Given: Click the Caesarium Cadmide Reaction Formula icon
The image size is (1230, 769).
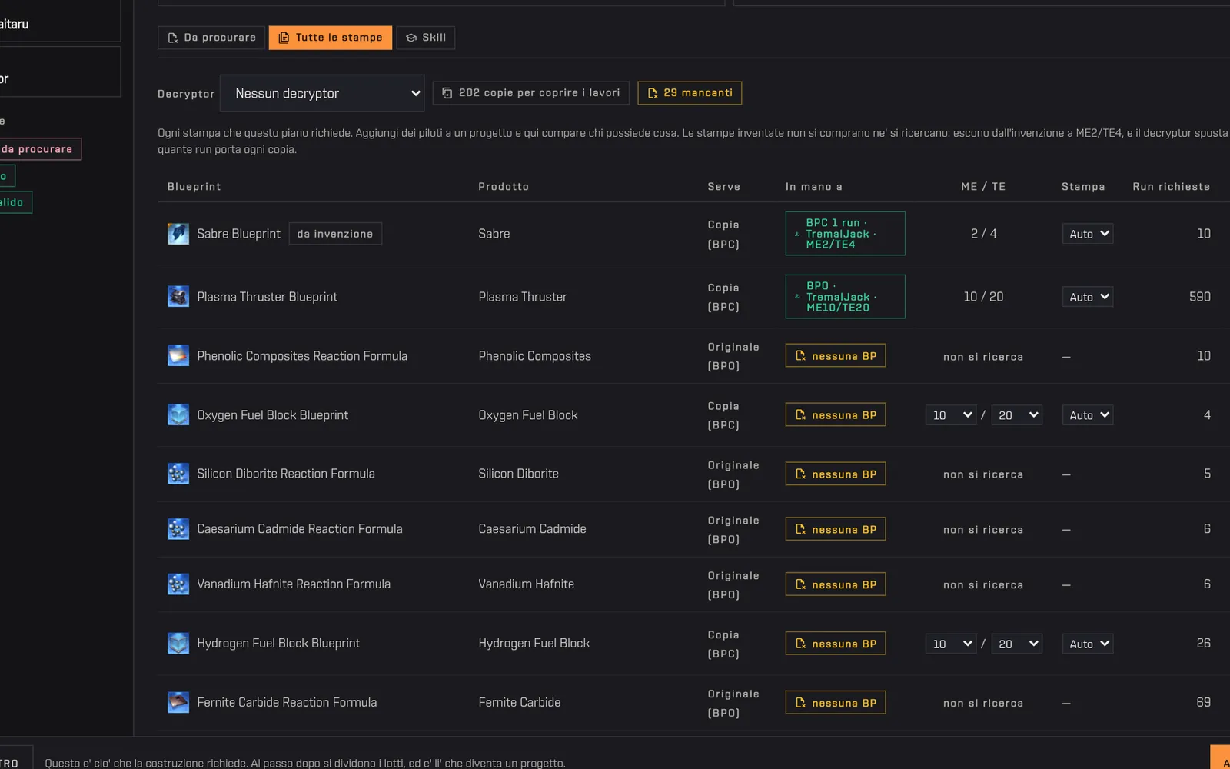Looking at the screenshot, I should click(178, 529).
